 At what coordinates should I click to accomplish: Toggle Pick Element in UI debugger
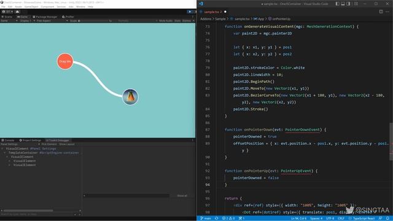pos(49,144)
